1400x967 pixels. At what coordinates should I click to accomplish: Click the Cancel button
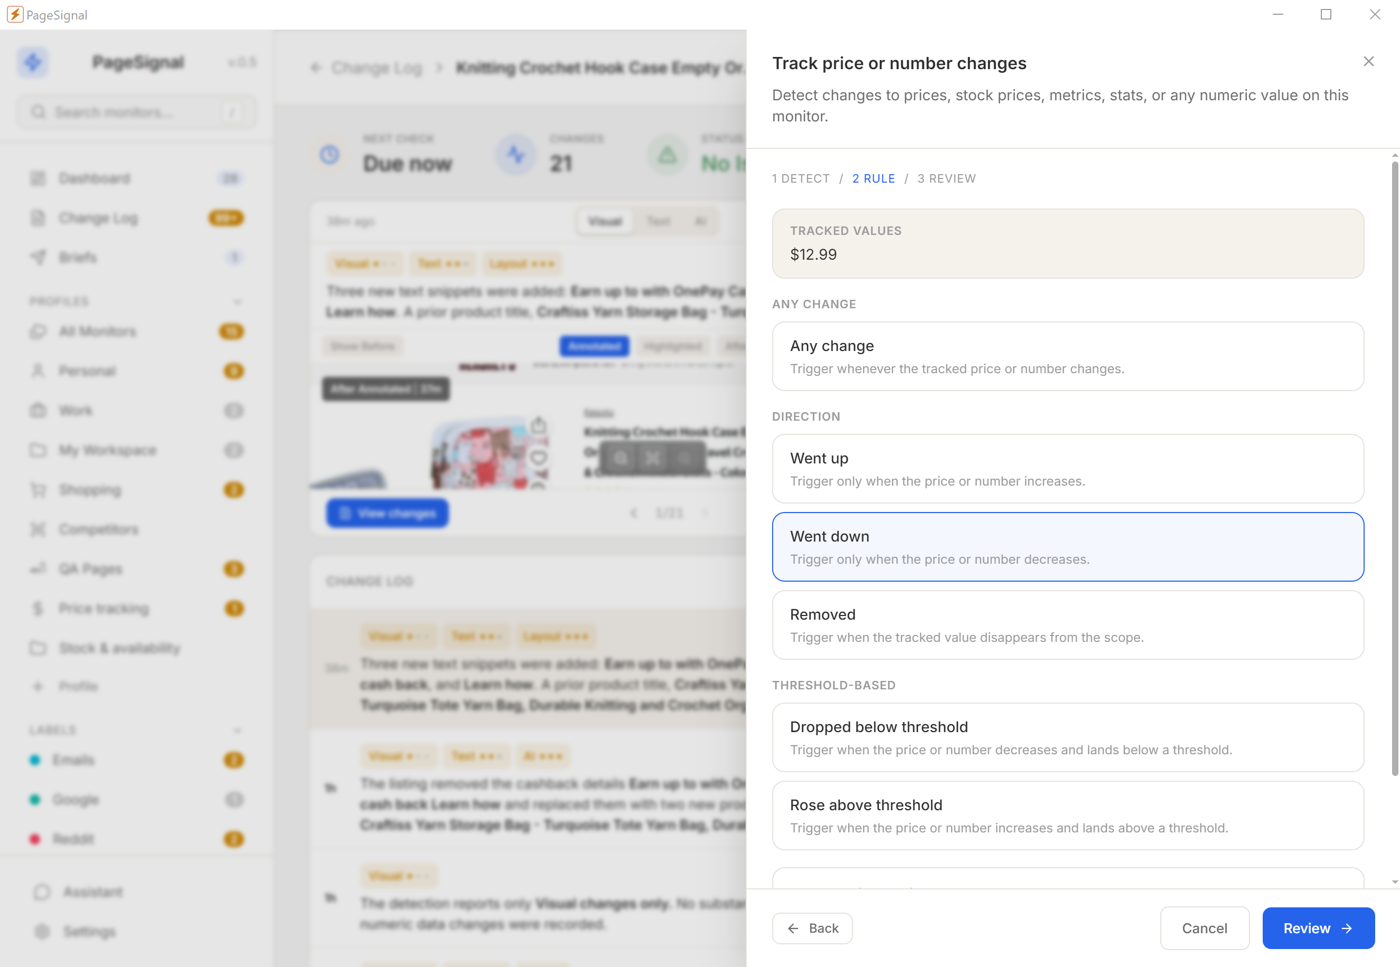1204,928
